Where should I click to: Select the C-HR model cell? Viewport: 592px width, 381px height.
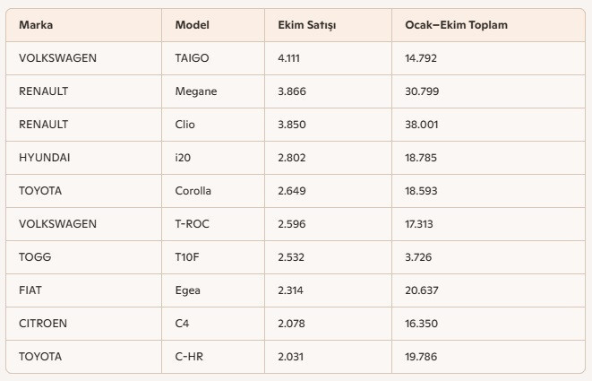(190, 357)
